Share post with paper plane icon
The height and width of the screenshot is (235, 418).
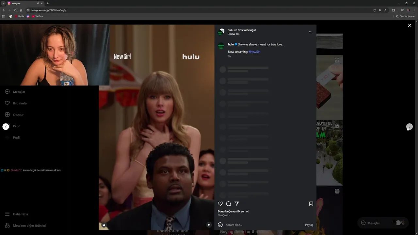[237, 204]
